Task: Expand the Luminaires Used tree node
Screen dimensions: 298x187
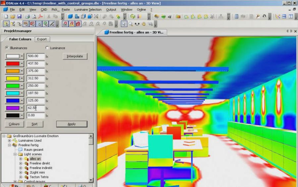Action: [x=10, y=141]
